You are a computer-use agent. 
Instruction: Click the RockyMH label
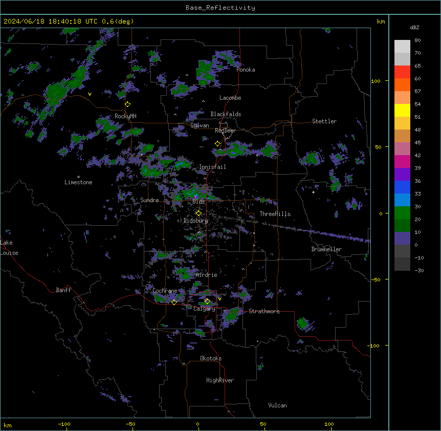tap(125, 116)
